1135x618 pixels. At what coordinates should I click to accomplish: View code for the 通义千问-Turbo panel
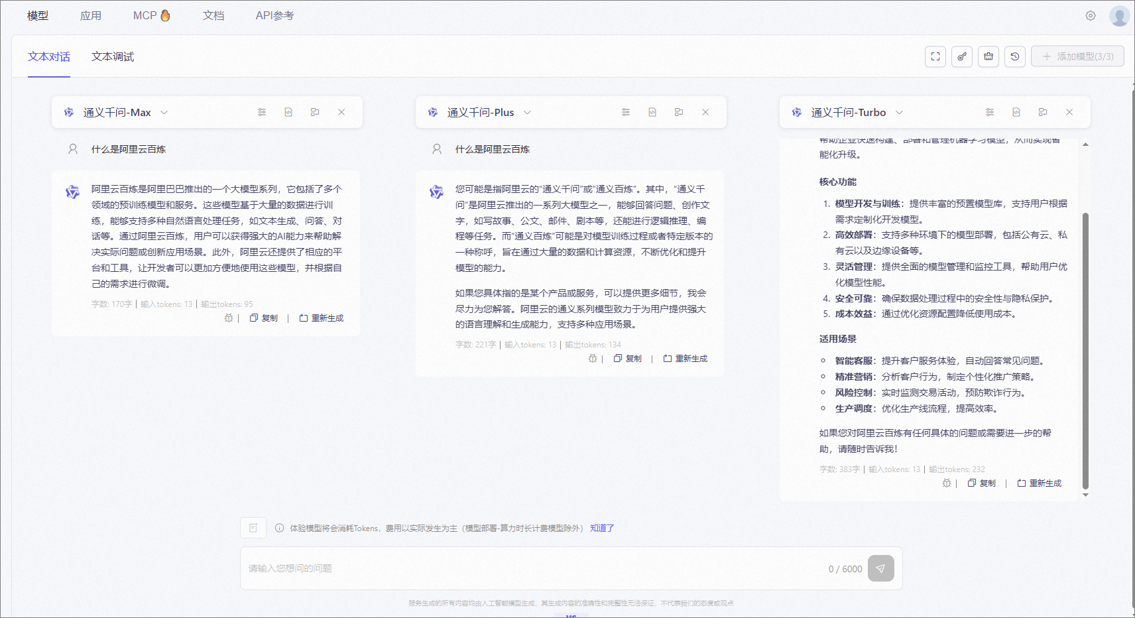(x=1016, y=112)
